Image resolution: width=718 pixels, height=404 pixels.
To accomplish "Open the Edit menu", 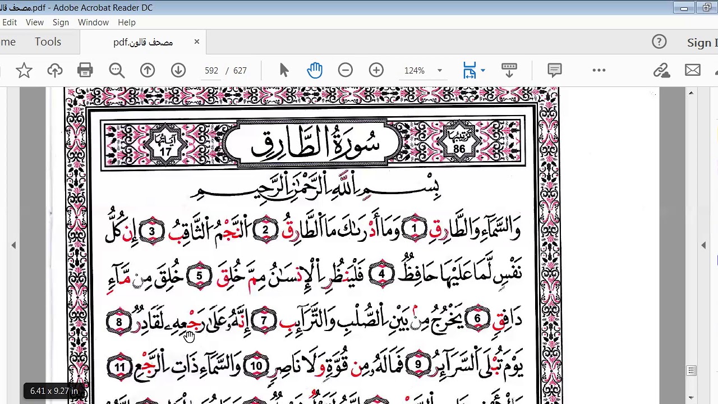I will tap(10, 22).
